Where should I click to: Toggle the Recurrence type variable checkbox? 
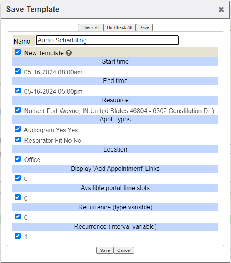coord(18,217)
